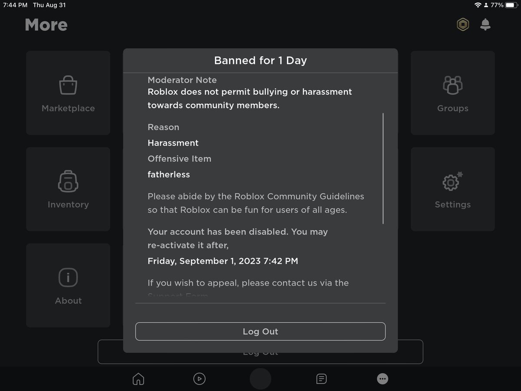Click the "Banned for 1 Day" title

[x=260, y=60]
